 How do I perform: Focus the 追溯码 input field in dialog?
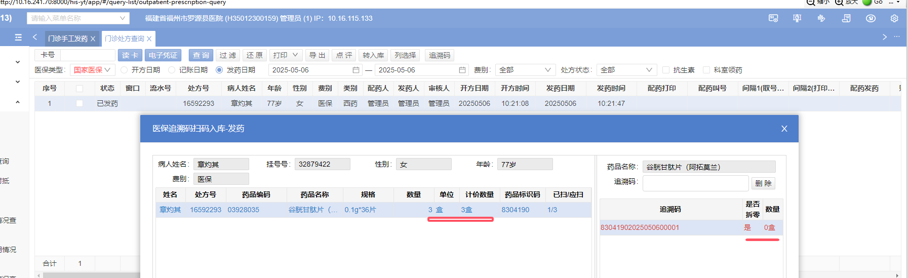(695, 183)
